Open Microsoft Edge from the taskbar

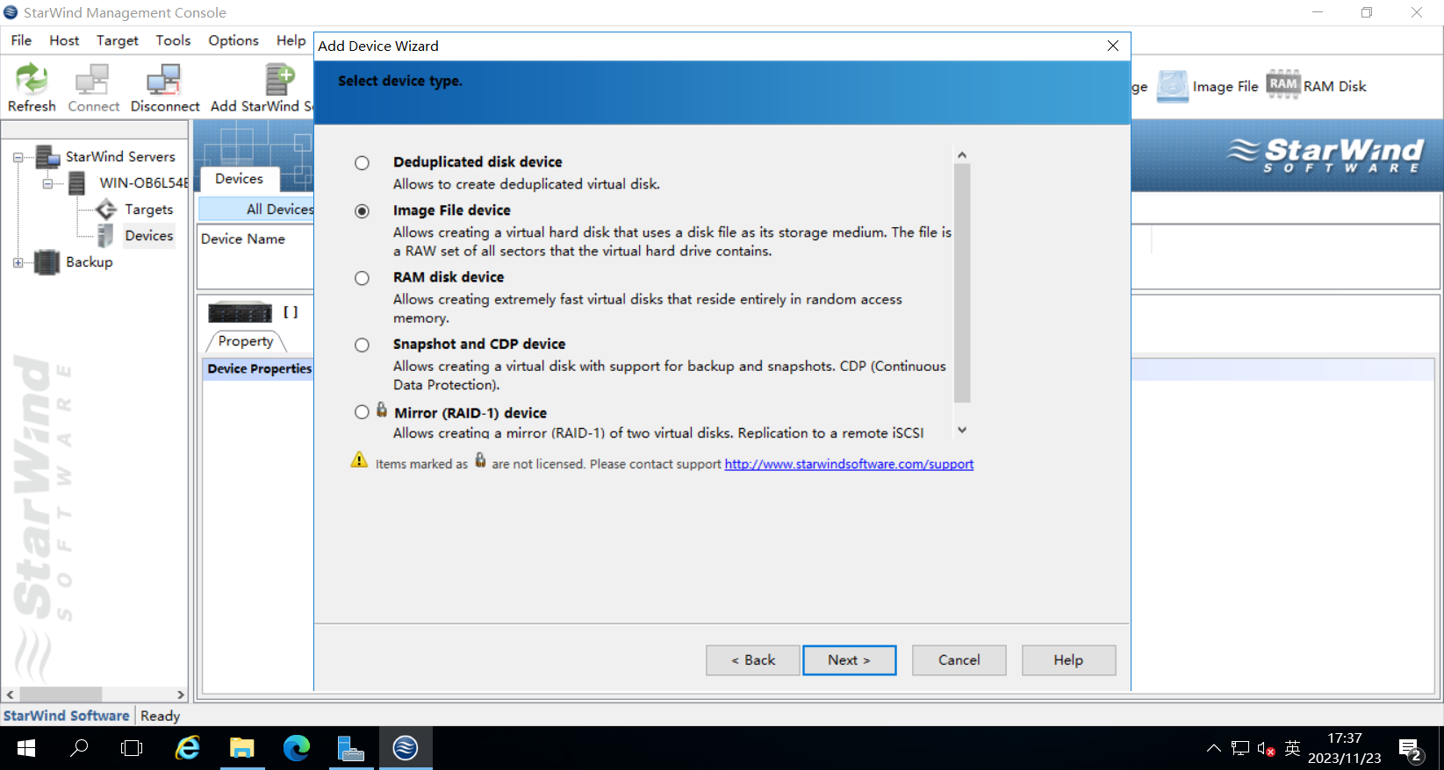pos(297,748)
